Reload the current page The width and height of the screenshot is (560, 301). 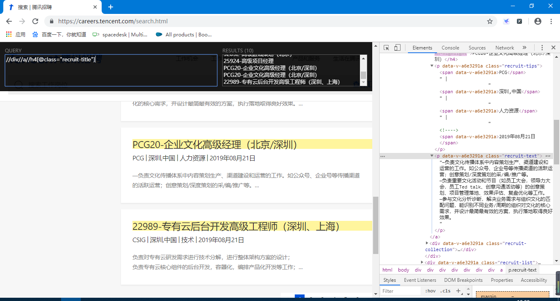(35, 21)
